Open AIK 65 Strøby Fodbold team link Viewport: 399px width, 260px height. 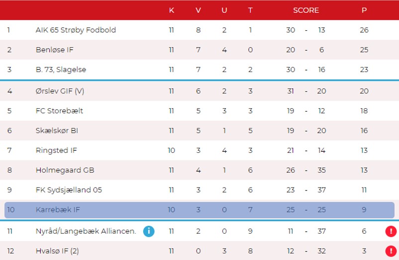(76, 30)
